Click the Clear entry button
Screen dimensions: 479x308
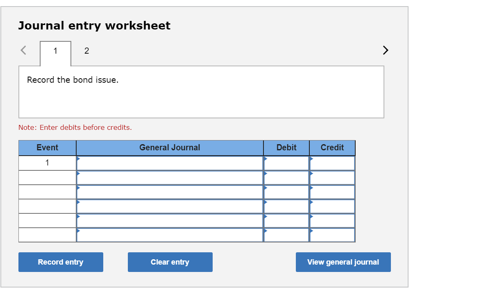click(170, 262)
